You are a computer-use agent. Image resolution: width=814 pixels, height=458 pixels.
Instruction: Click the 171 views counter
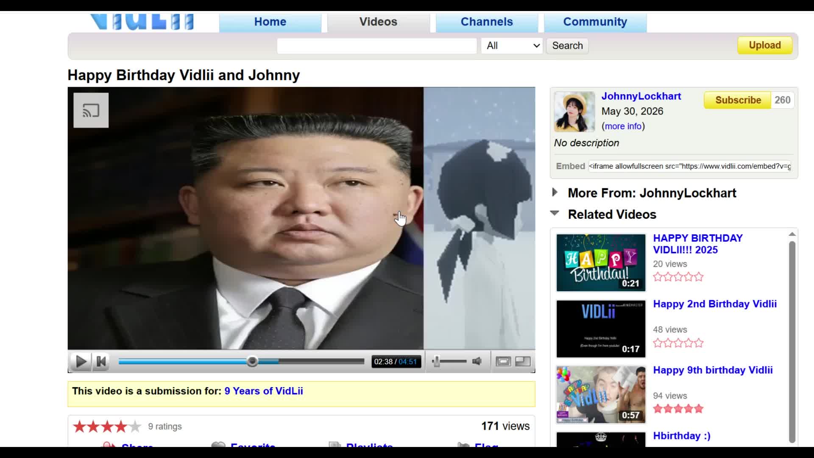coord(505,426)
